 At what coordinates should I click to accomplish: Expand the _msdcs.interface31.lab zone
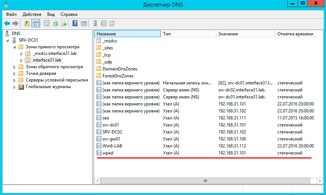point(21,54)
